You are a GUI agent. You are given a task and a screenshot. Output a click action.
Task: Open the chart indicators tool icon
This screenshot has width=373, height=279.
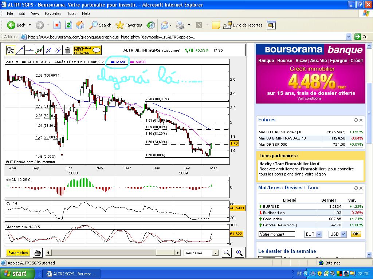pos(39,50)
